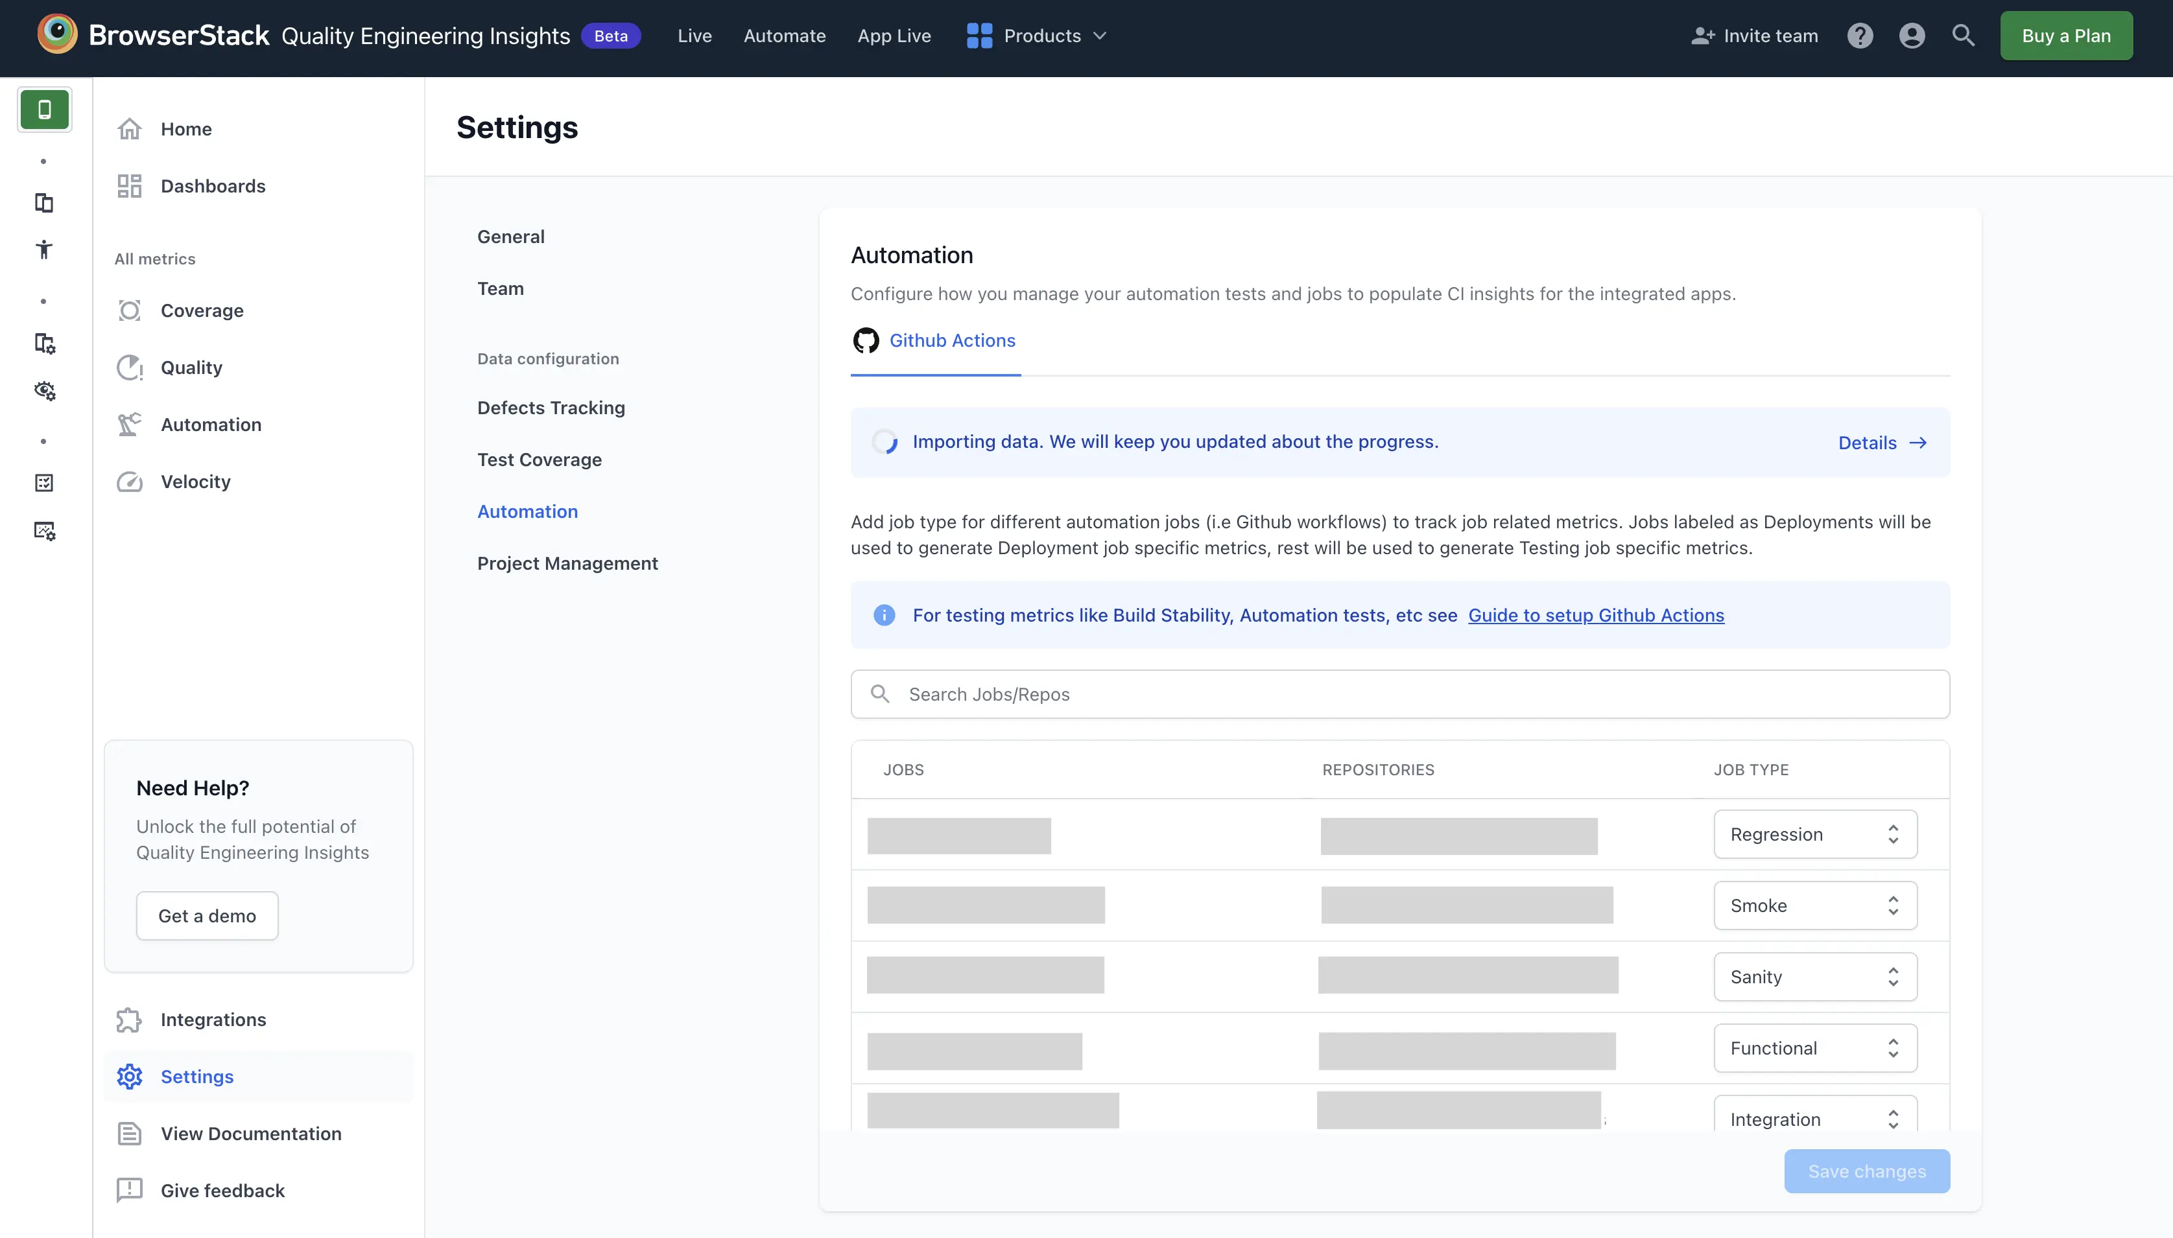This screenshot has width=2173, height=1238.
Task: Click the Get a demo button
Action: (x=207, y=916)
